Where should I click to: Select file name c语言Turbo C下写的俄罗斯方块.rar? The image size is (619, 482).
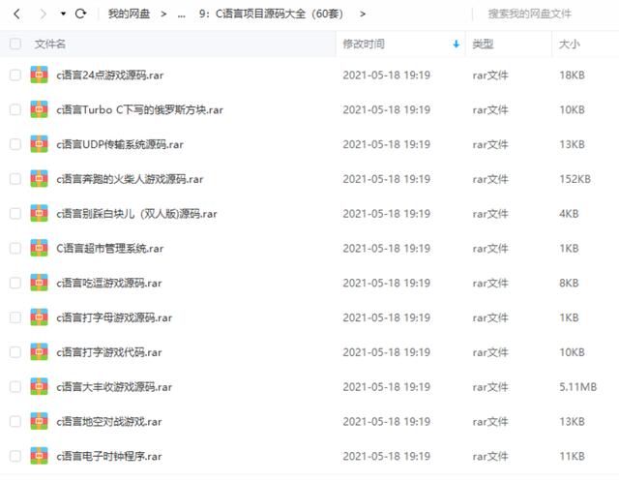click(139, 109)
